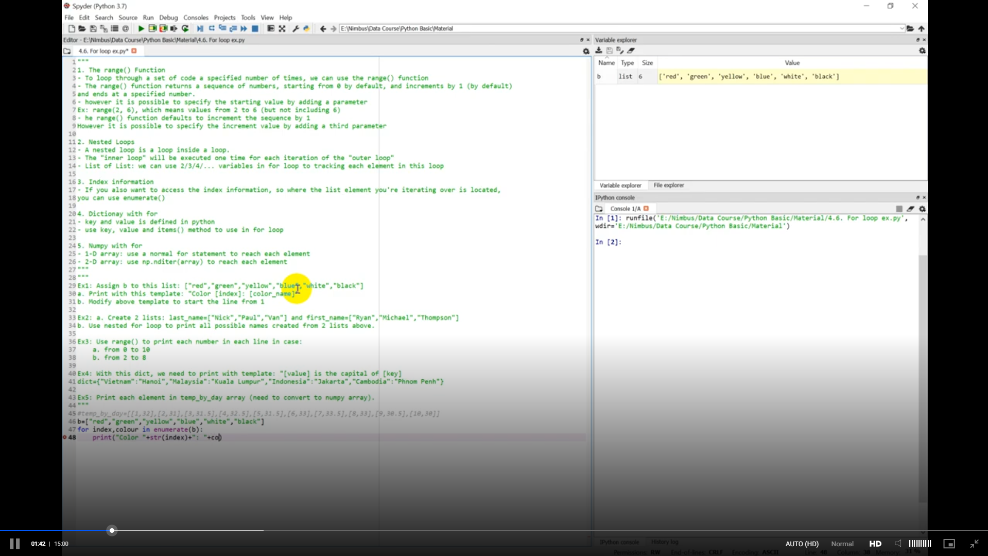
Task: Maximize current pane using the fullscreen icon
Action: click(x=282, y=29)
